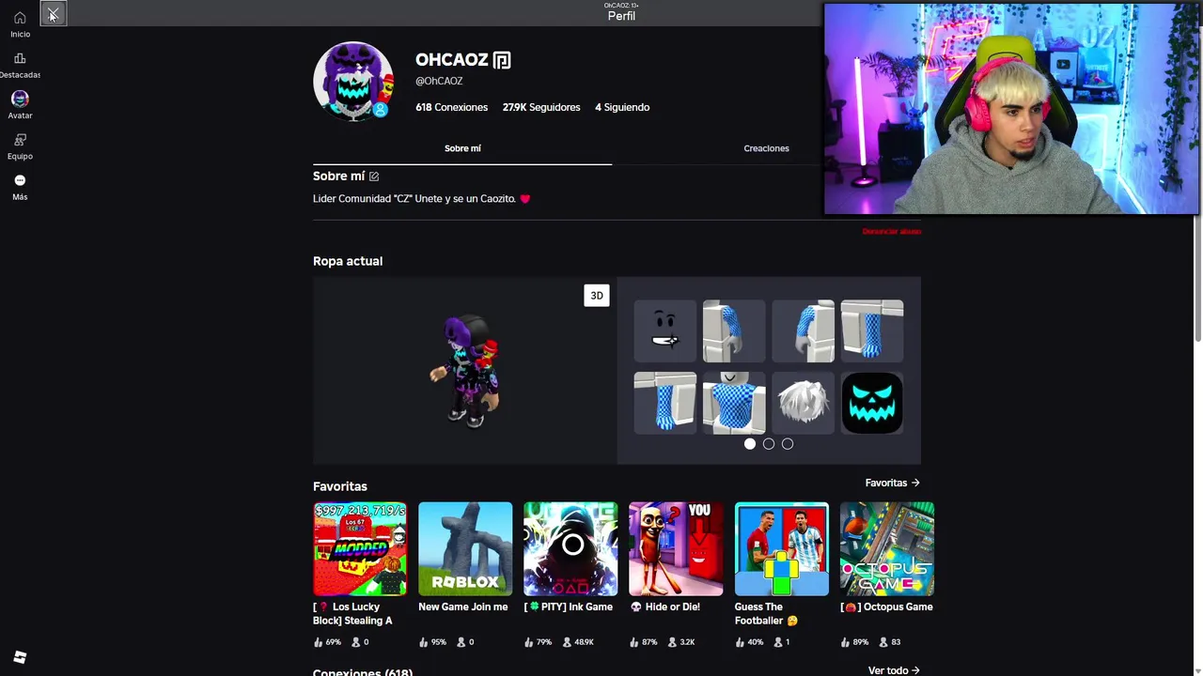
Task: Open Inicio home in sidebar
Action: [20, 23]
